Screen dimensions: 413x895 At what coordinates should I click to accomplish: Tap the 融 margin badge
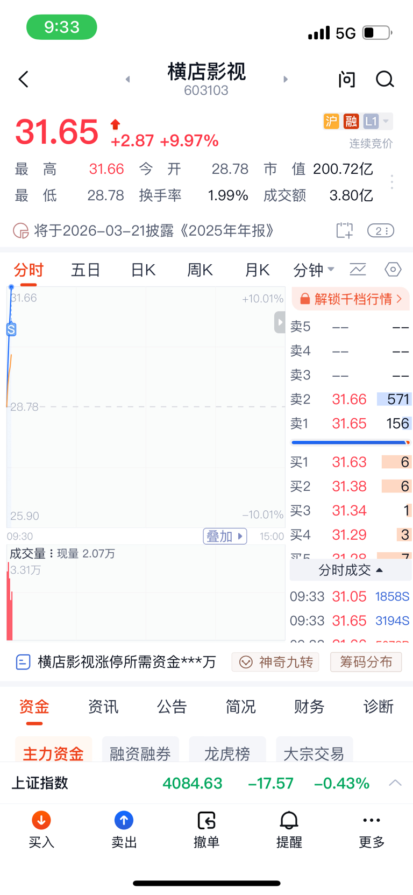[x=351, y=122]
